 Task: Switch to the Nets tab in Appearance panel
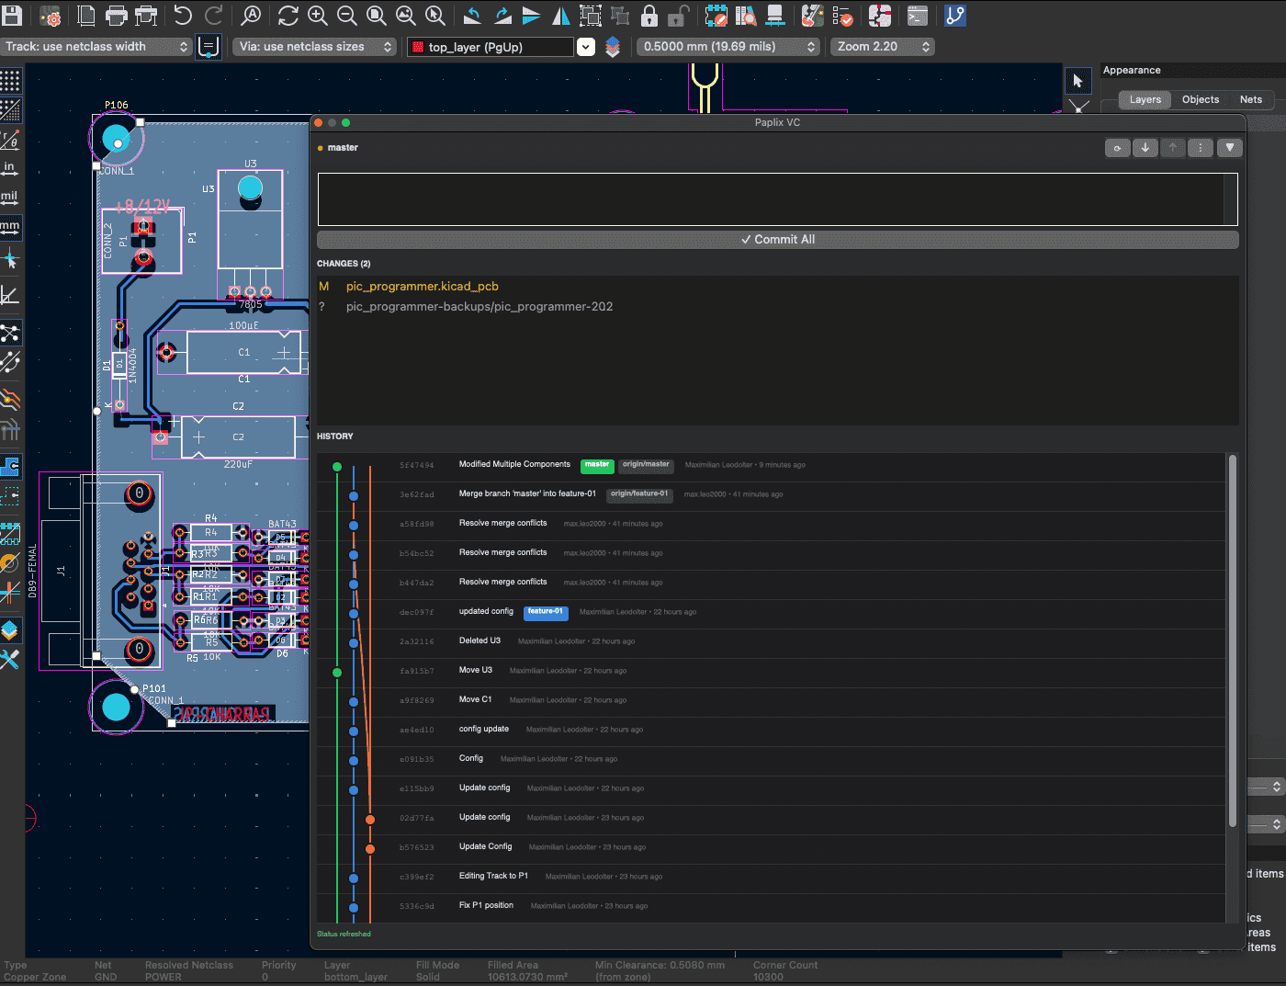(1250, 99)
